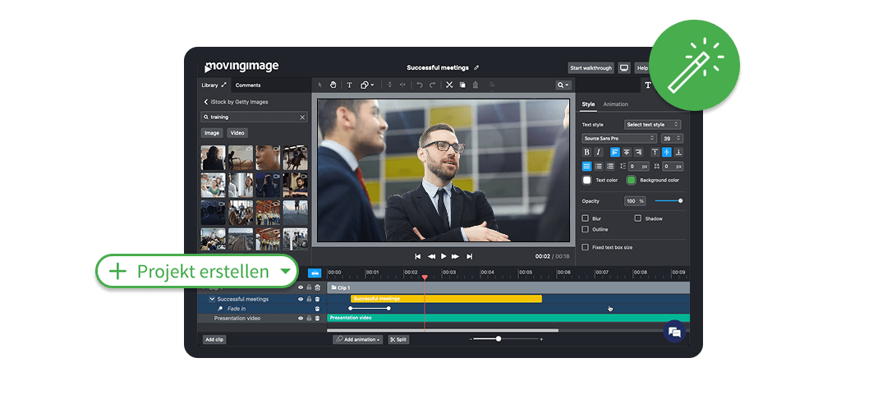Open the Add animation dropdown
The height and width of the screenshot is (404, 887).
(357, 339)
